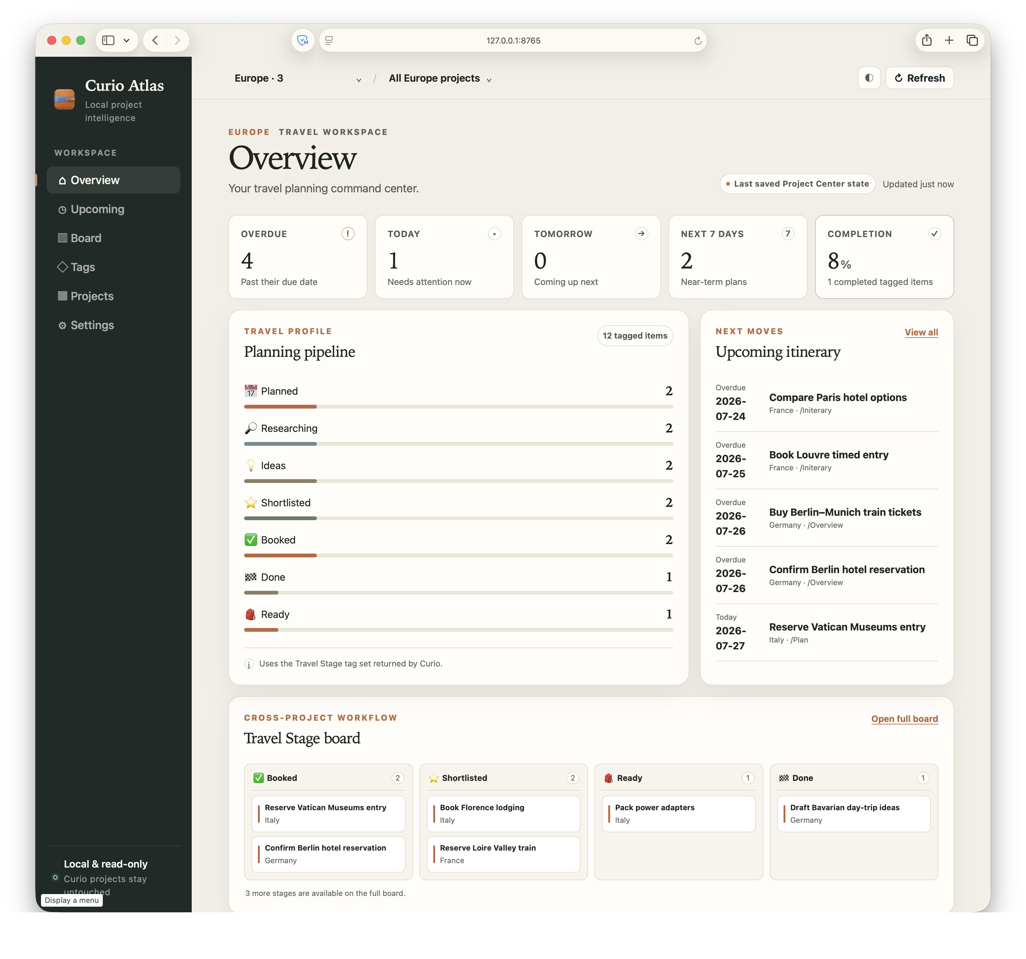Click the Ready backpack icon in pipeline
Screen dimensions: 1026x959
coord(251,614)
